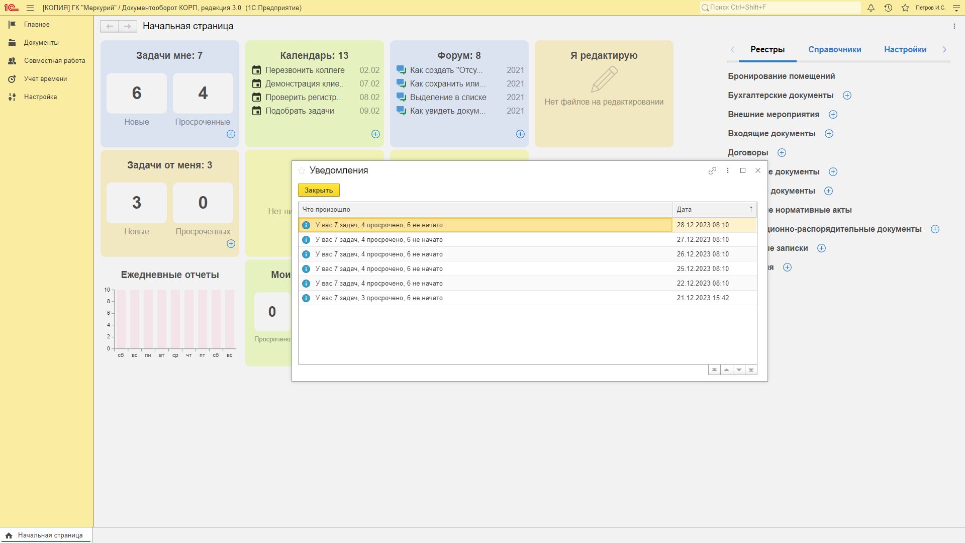Open the notifications bell icon
Viewport: 965px width, 543px height.
point(871,8)
